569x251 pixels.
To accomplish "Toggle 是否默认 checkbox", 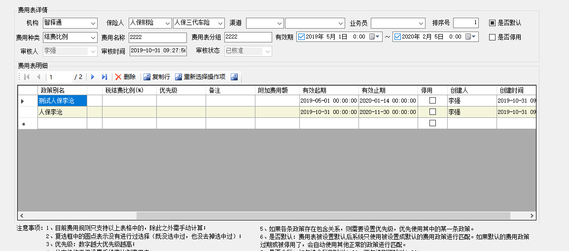I will point(492,23).
